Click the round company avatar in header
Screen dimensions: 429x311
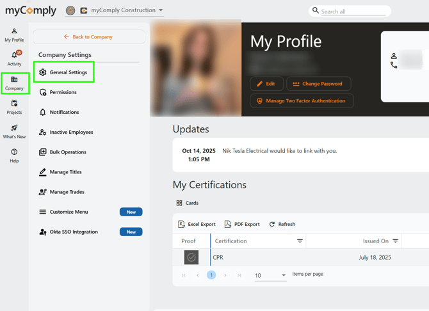tap(70, 10)
